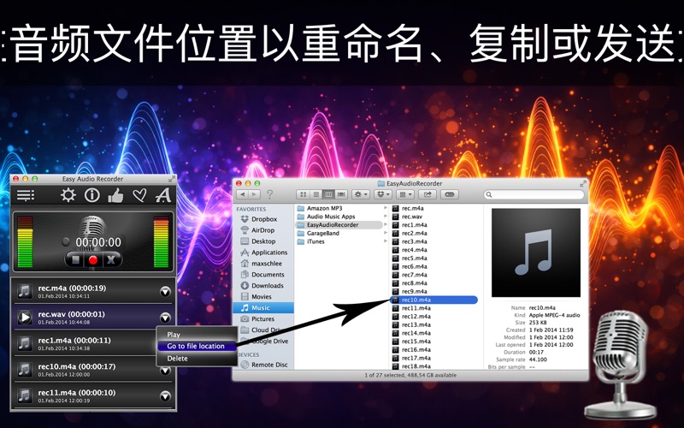The image size is (684, 428).
Task: Select Music in Finder sidebar
Action: coord(263,308)
